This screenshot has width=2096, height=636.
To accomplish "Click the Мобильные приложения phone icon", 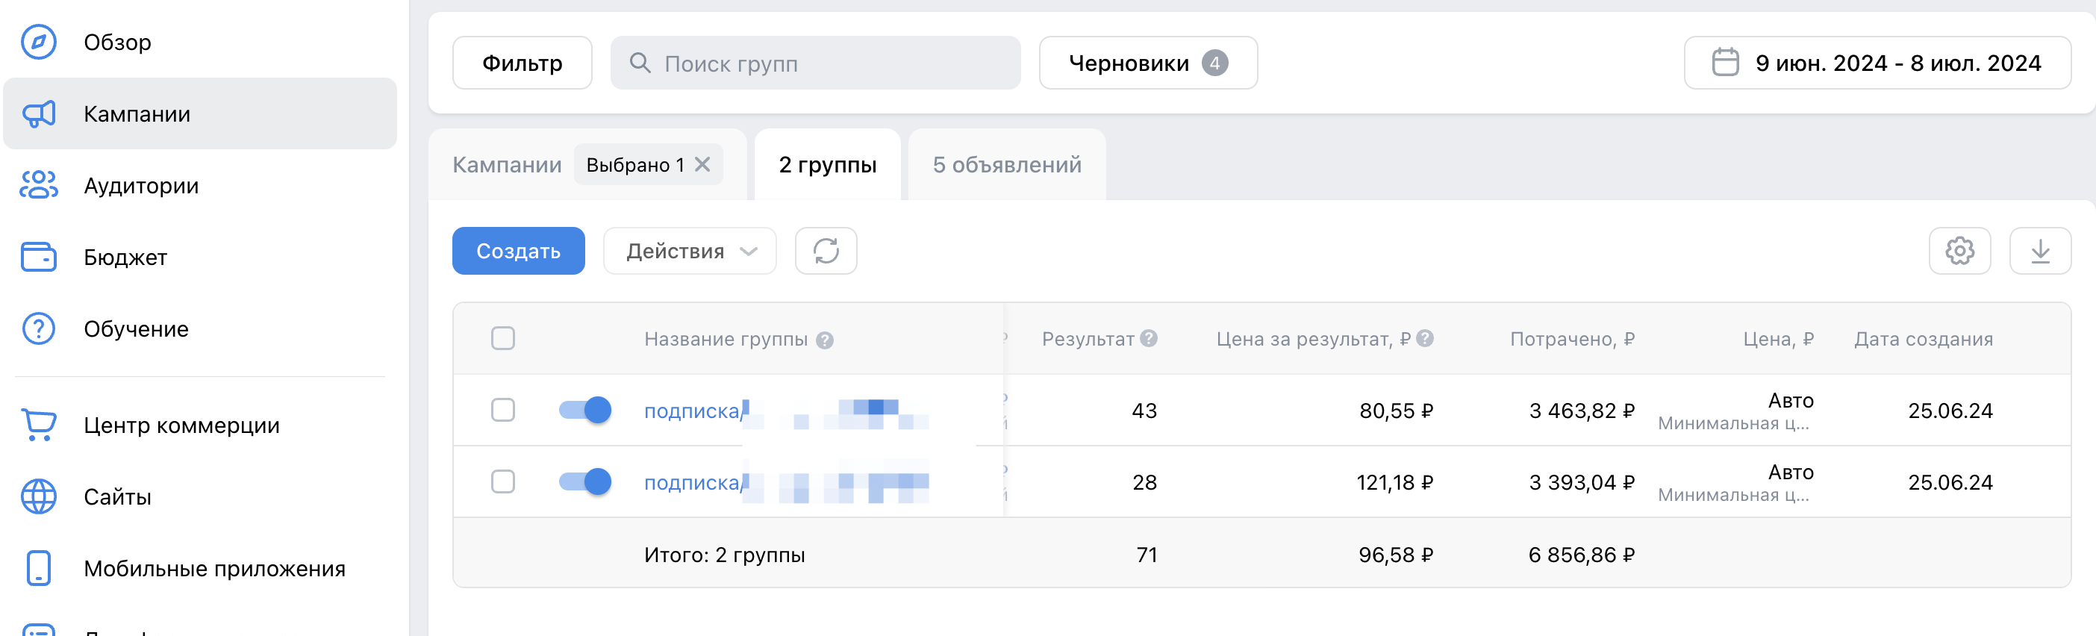I will tap(38, 567).
